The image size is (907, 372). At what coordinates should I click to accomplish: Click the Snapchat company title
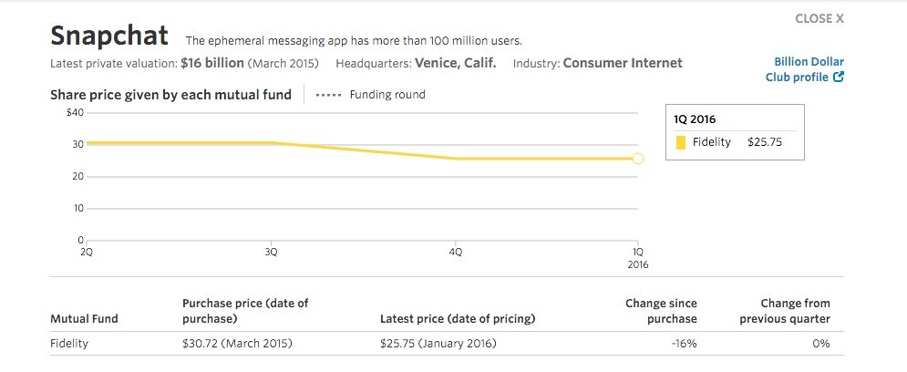(109, 36)
